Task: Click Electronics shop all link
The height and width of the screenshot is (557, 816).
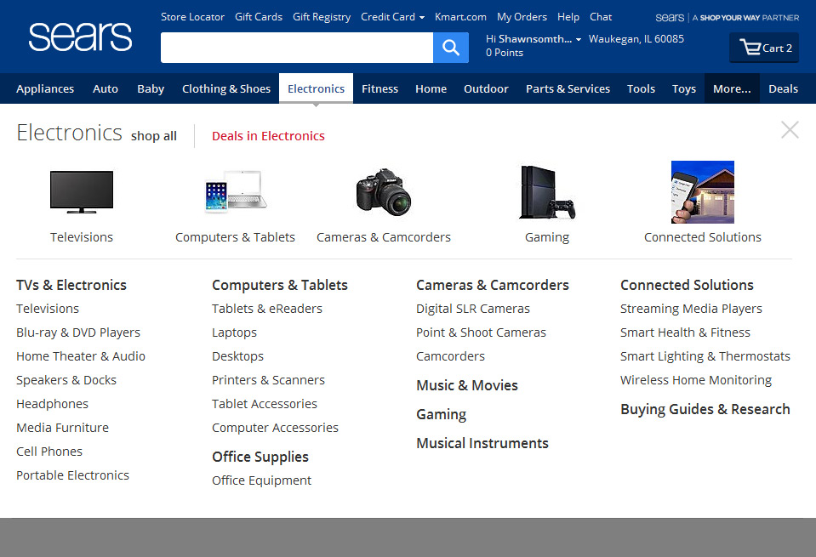Action: click(x=153, y=136)
